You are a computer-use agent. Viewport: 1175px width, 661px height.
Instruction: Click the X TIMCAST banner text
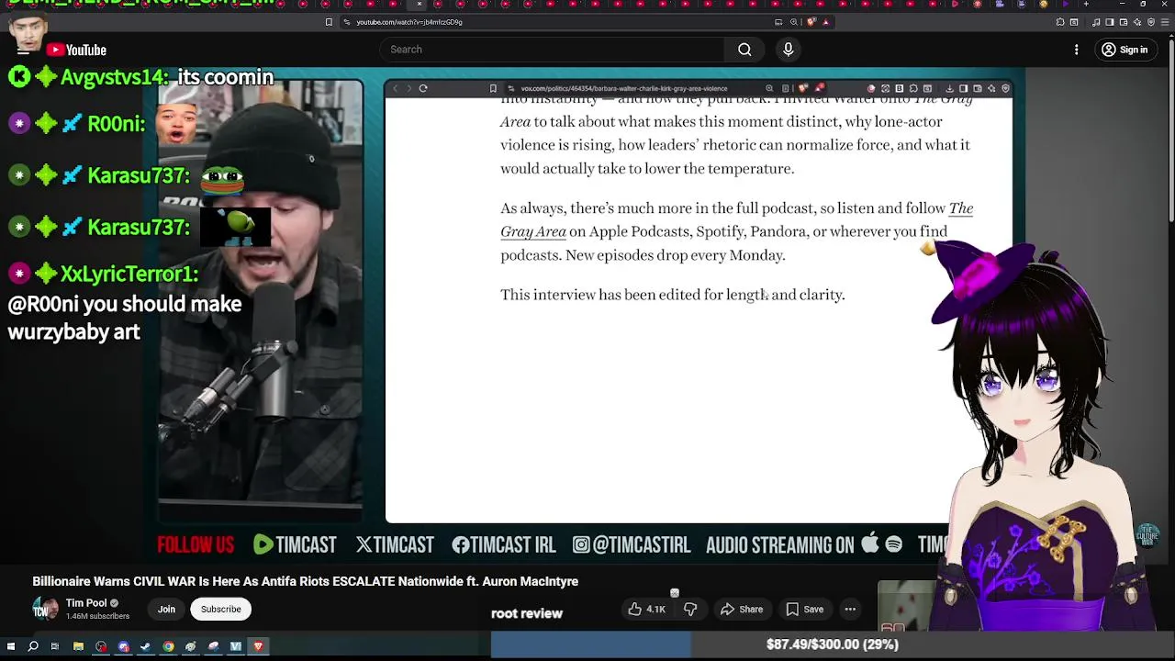[395, 544]
